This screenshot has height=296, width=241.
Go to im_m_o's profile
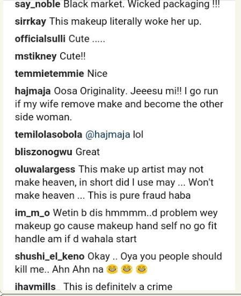[32, 213]
